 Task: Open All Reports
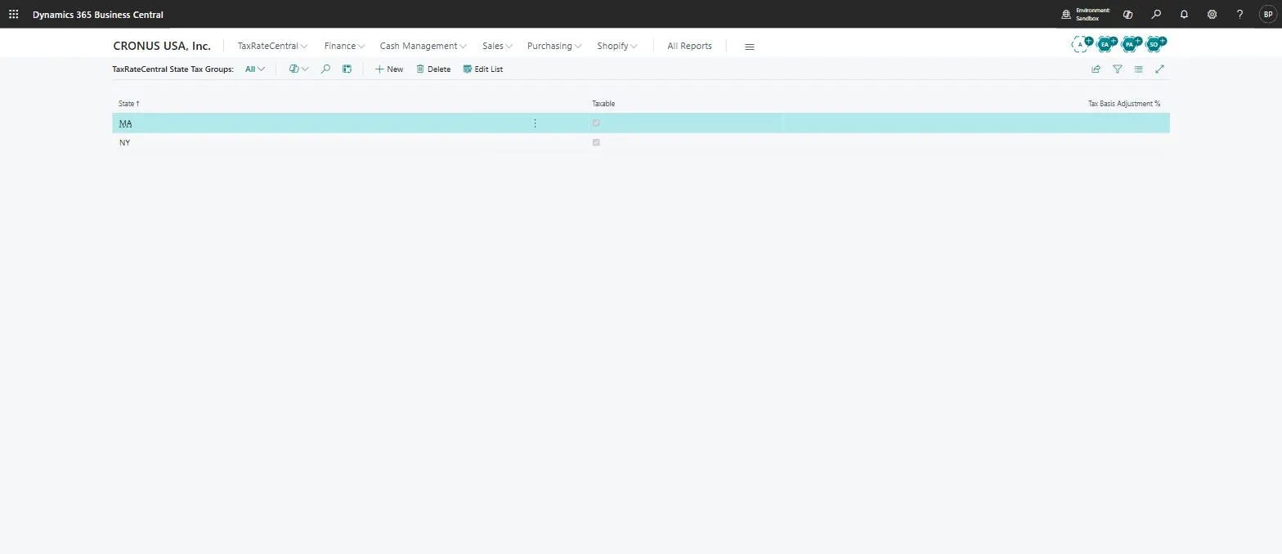coord(689,47)
